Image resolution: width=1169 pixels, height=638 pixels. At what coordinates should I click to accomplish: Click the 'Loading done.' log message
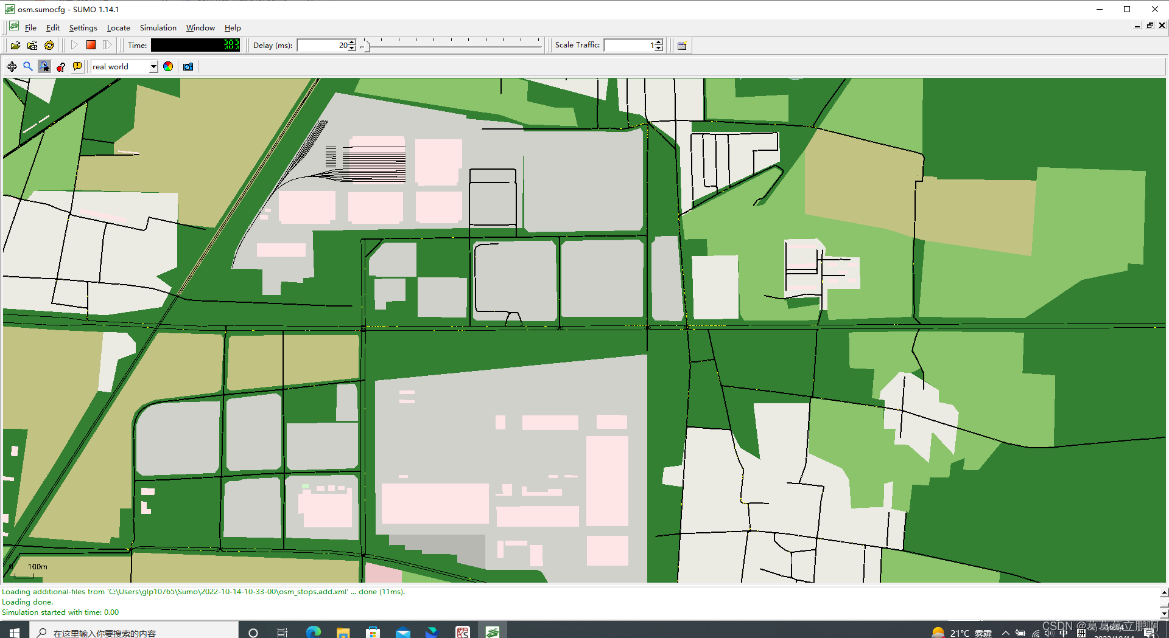pyautogui.click(x=27, y=602)
